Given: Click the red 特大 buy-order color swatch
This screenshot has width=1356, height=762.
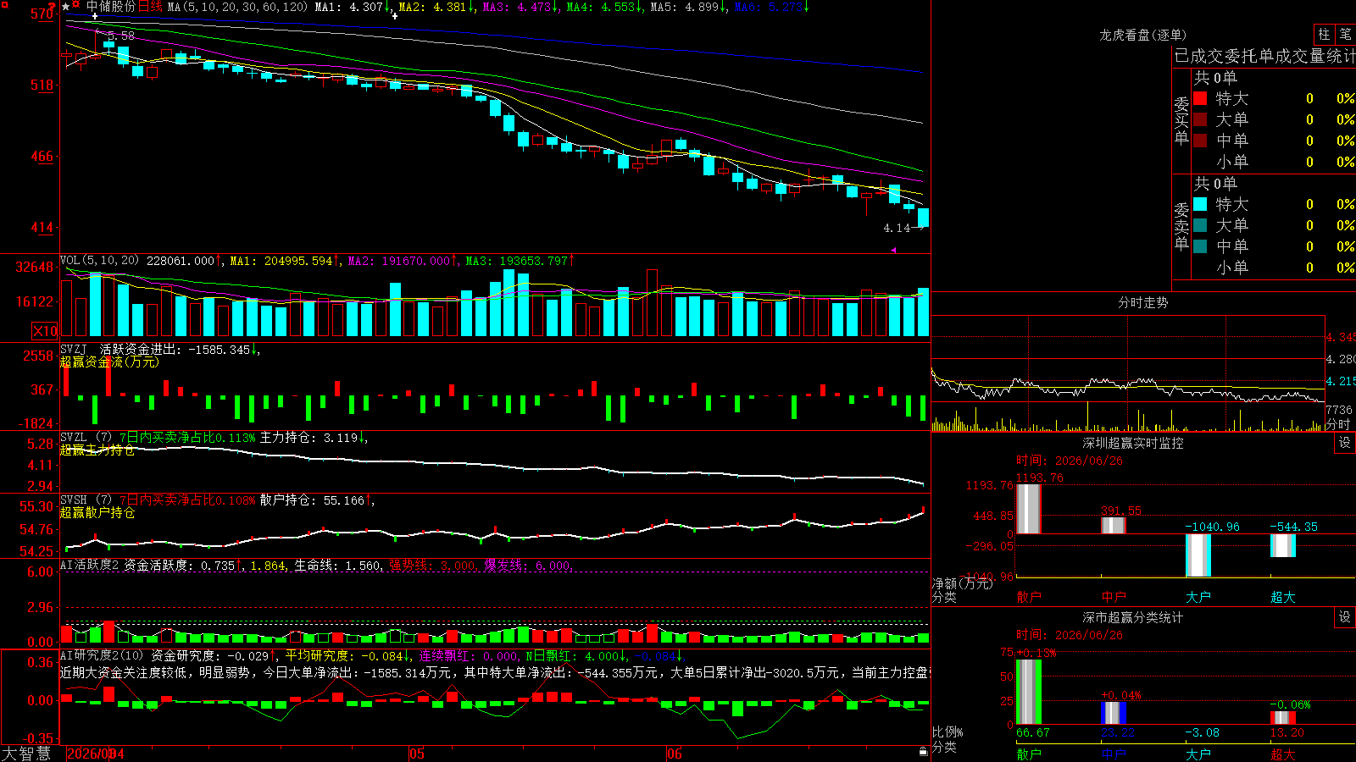Looking at the screenshot, I should (1200, 98).
